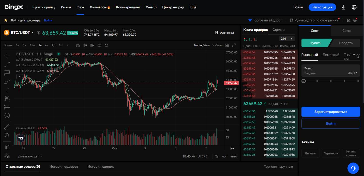Toggle percent scale on the chart
Viewport: 364px width, 176px height.
217,156
